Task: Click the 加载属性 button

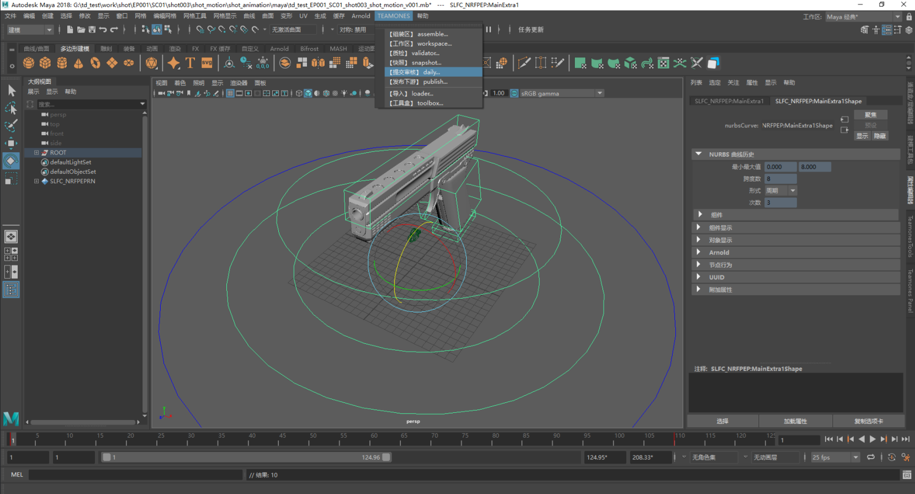Action: (795, 421)
